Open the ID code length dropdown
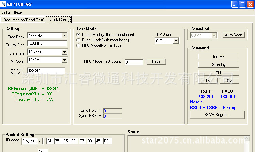 pyautogui.click(x=40, y=141)
